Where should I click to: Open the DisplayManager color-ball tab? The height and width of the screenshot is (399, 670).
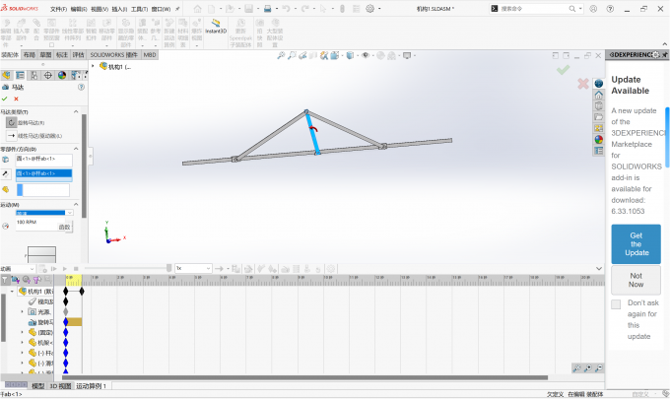[62, 76]
